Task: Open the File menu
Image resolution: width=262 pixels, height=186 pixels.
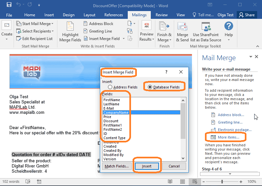Action: point(9,15)
